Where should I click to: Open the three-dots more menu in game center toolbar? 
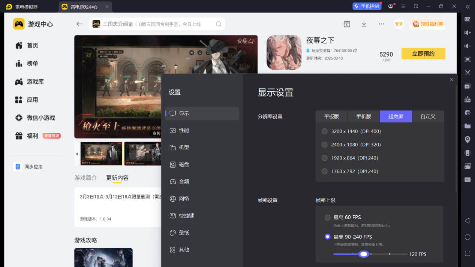click(x=381, y=24)
